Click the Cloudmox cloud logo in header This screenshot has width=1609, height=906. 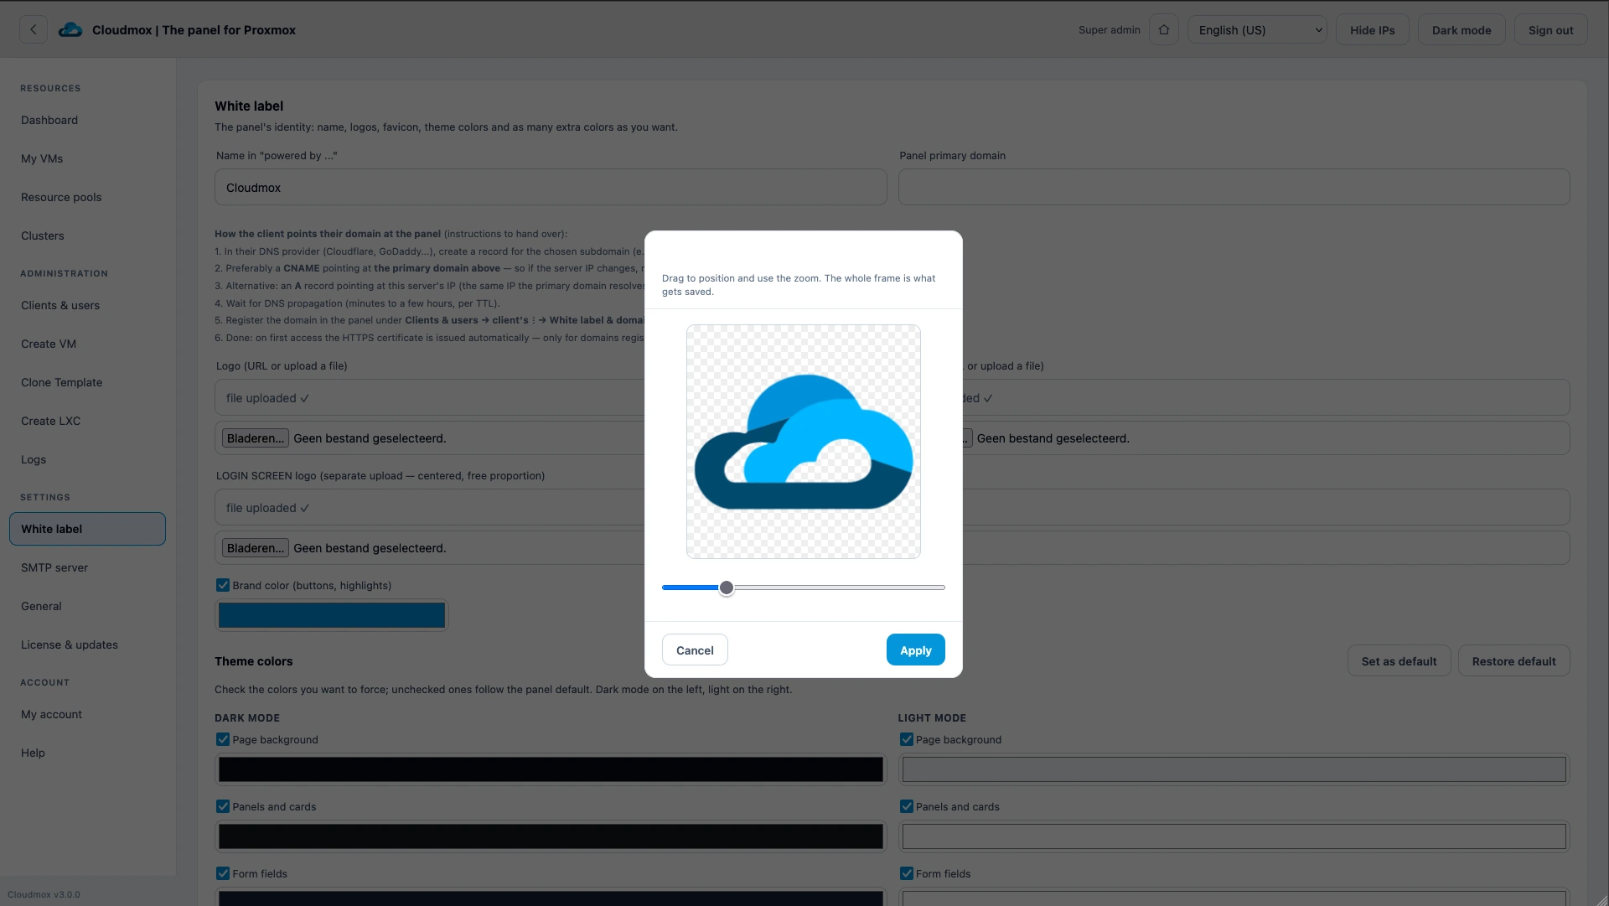70,29
